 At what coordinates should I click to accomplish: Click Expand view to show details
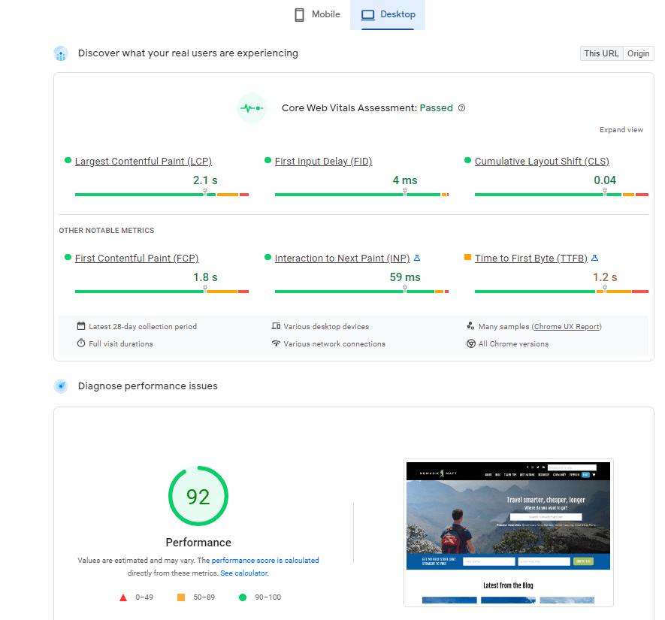click(621, 129)
